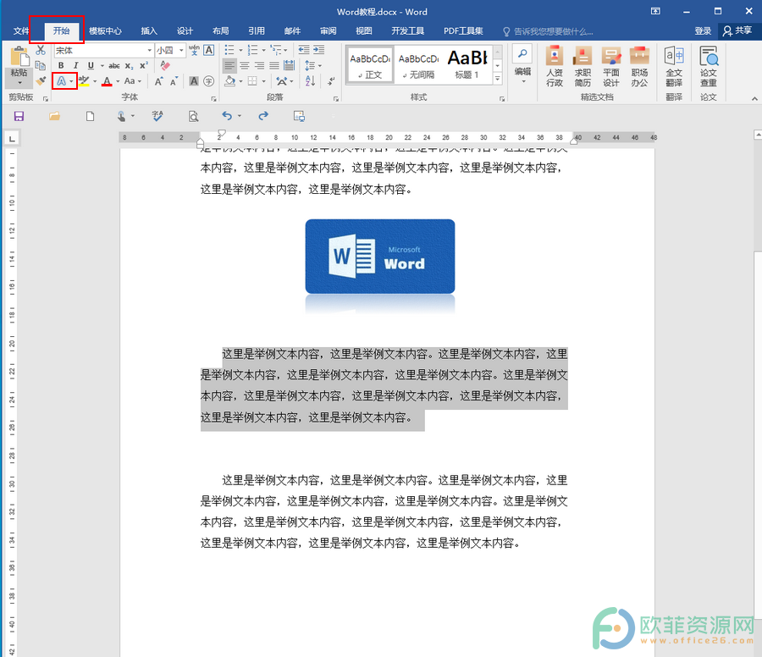Click the phonetic guide (wén) icon
Image resolution: width=762 pixels, height=657 pixels.
coord(194,50)
